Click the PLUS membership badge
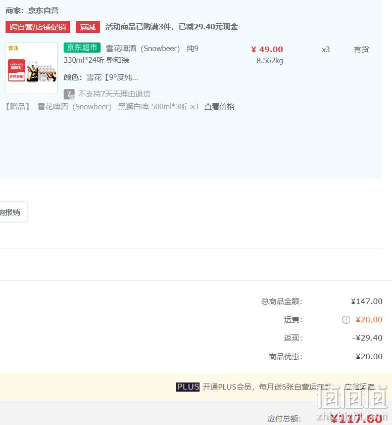This screenshot has width=392, height=425. (187, 387)
